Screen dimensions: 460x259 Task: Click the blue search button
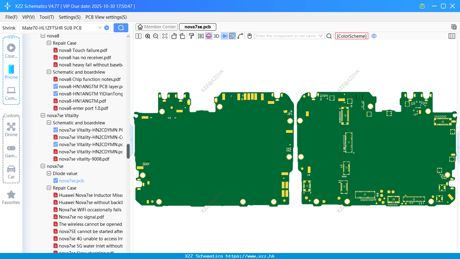click(x=121, y=28)
